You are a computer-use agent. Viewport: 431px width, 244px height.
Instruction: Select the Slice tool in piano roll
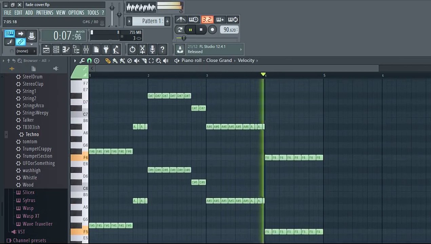144,61
